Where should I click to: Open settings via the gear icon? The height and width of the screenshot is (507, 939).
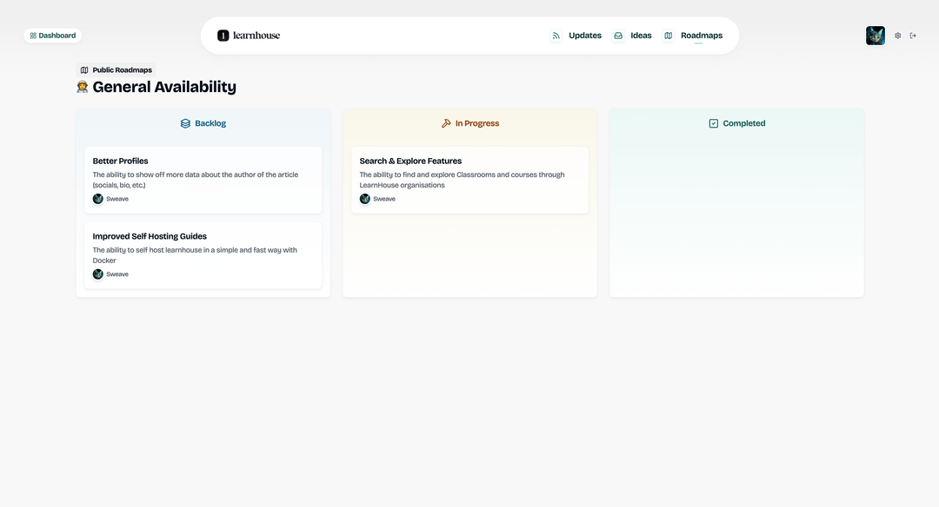898,36
